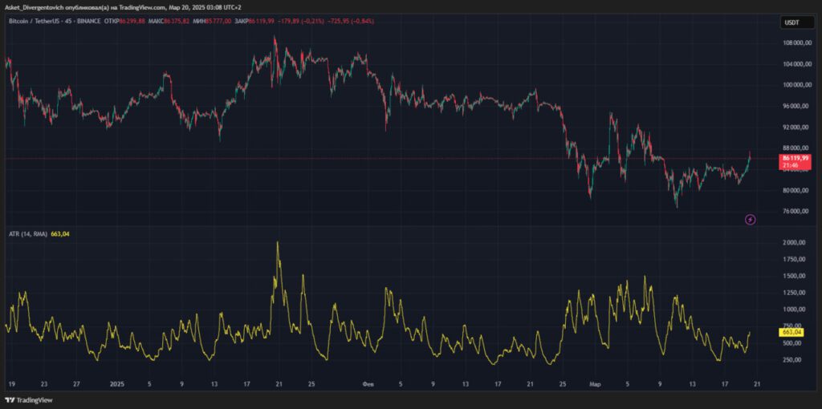This screenshot has height=409, width=822.
Task: Click the ATR (14, RMA) indicator label
Action: tap(28, 234)
